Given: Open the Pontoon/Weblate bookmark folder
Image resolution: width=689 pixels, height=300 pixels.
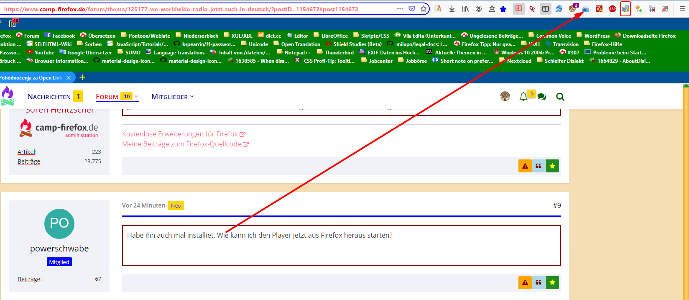Looking at the screenshot, I should pos(145,36).
